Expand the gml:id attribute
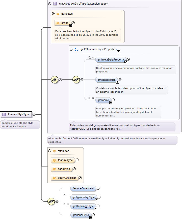The image size is (182, 219). click(73, 23)
